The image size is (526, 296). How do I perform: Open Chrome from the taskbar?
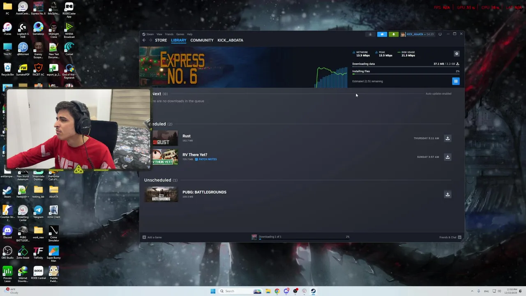[277, 291]
